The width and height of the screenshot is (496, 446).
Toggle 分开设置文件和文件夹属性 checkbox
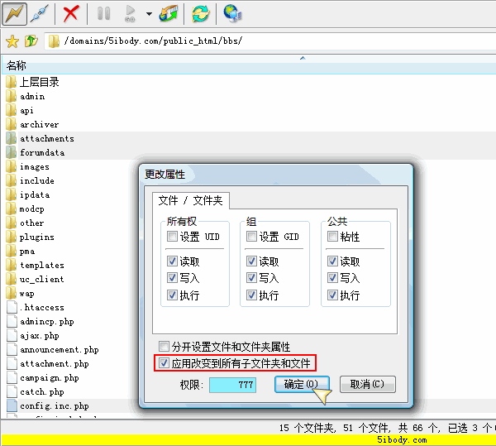pos(165,346)
